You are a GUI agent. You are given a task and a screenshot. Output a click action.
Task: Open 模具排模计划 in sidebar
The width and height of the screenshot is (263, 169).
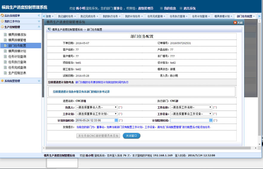17,51
